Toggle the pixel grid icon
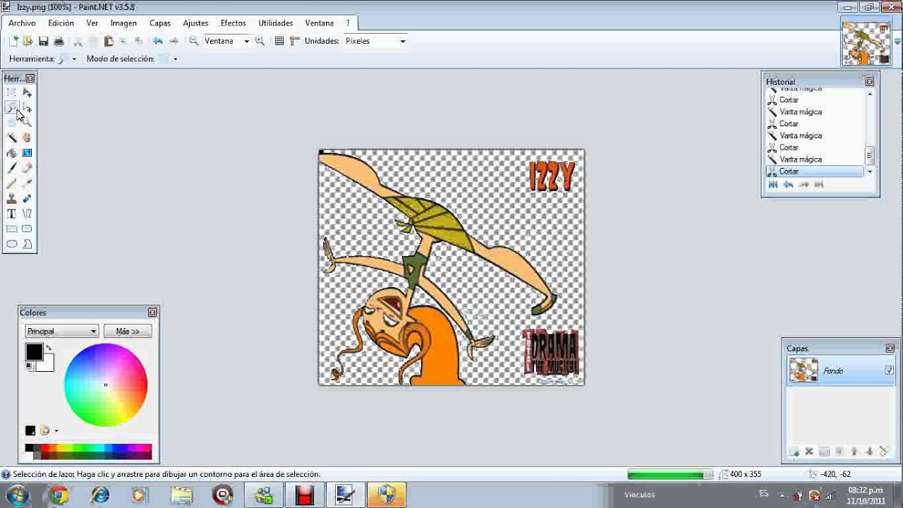903x508 pixels. click(279, 41)
